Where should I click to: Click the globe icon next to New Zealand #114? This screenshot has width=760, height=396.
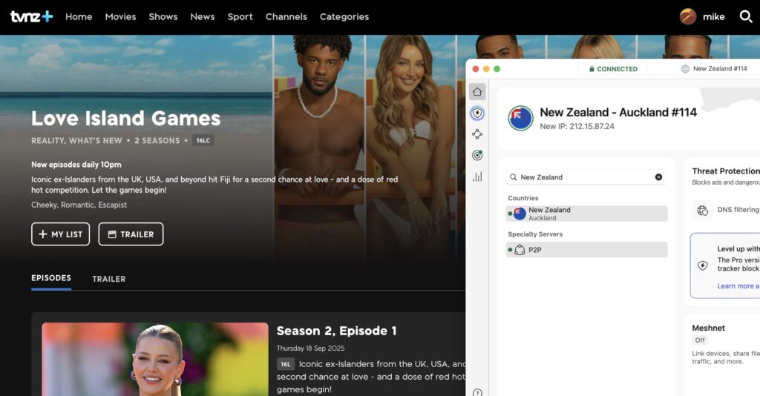[685, 69]
